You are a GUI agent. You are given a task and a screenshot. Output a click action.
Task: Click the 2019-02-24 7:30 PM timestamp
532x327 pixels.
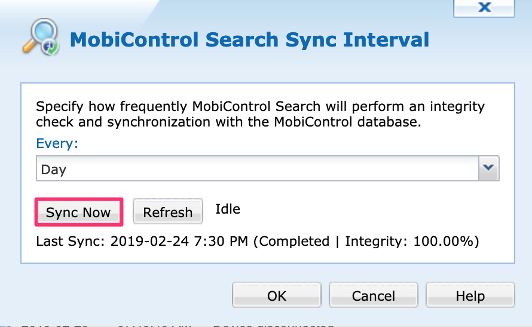point(179,242)
